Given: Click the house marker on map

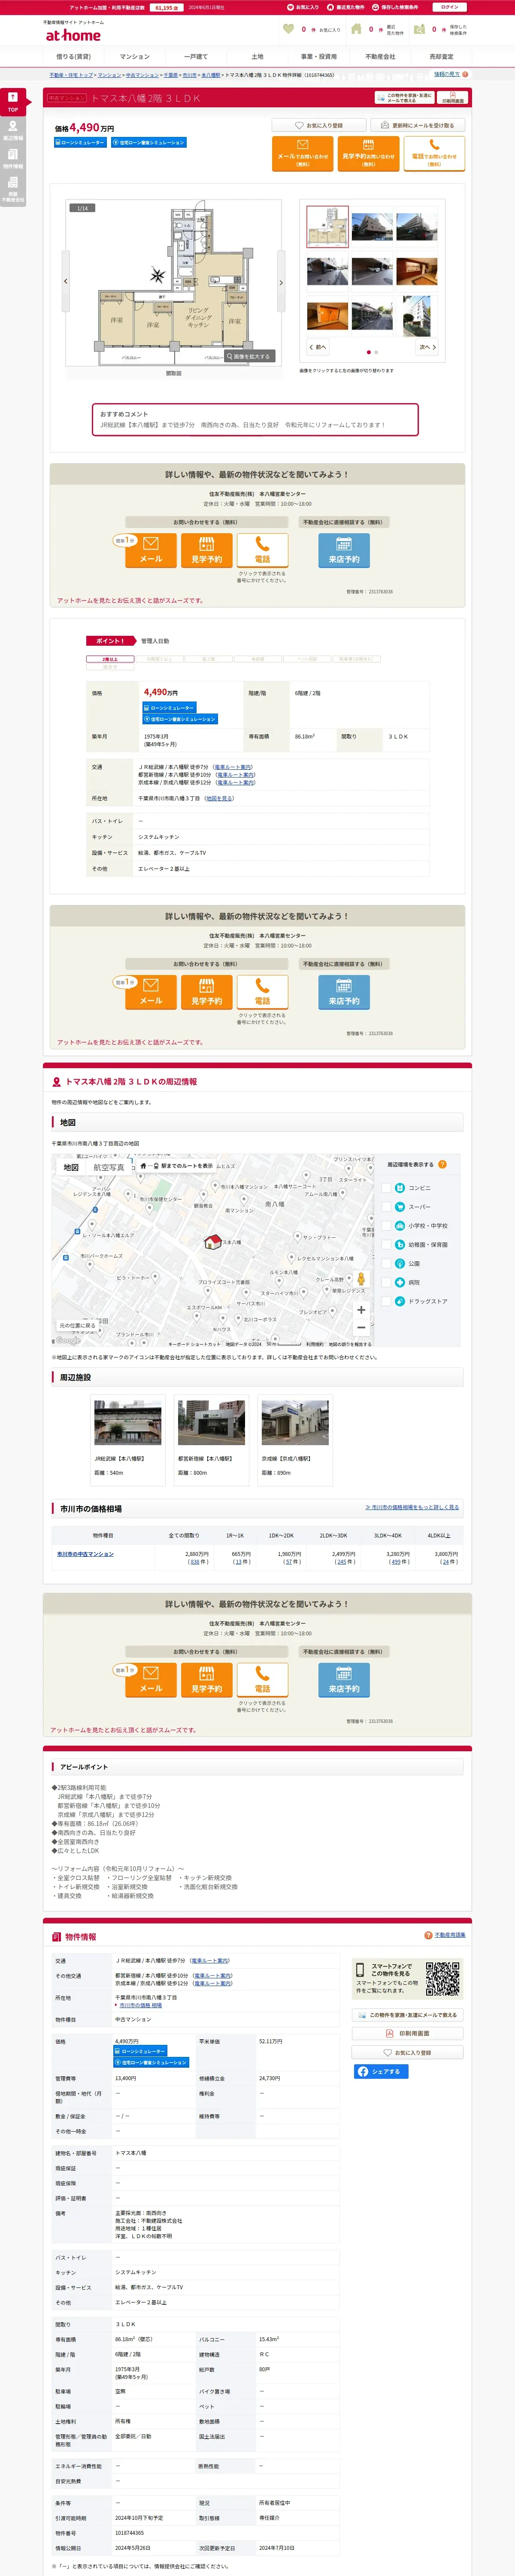Looking at the screenshot, I should pos(212,1242).
